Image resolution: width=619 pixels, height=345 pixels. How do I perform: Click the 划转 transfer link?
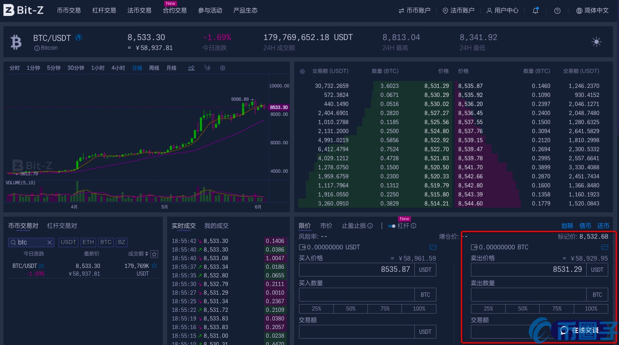pyautogui.click(x=567, y=226)
